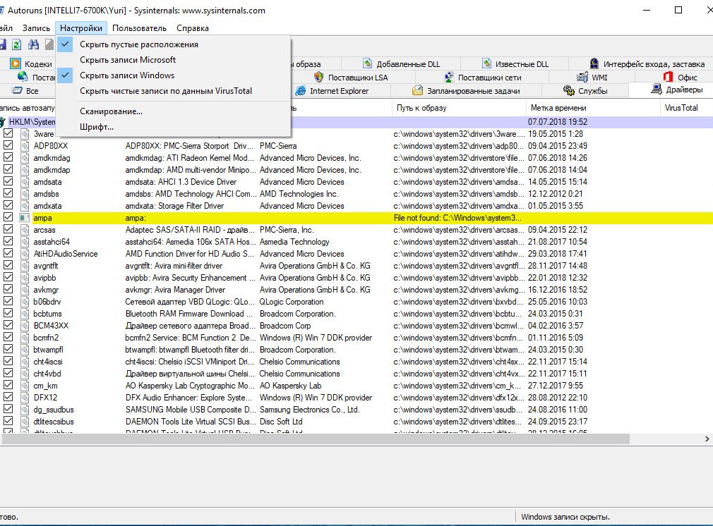Switch to the Добавленные DLL tab

click(x=400, y=64)
